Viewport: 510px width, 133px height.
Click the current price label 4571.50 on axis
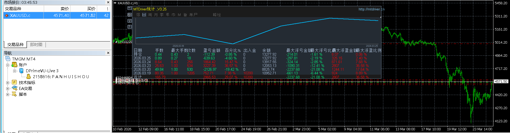[x=501, y=81]
